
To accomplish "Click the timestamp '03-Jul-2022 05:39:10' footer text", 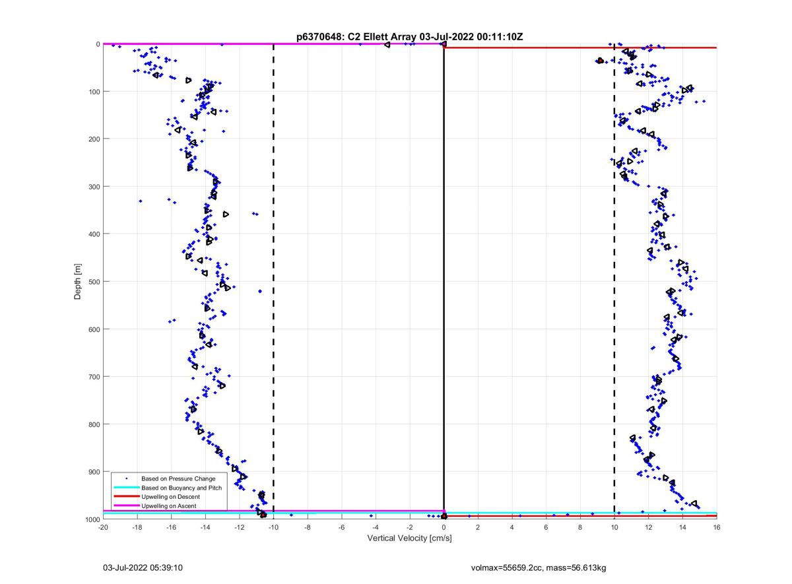I will point(143,568).
